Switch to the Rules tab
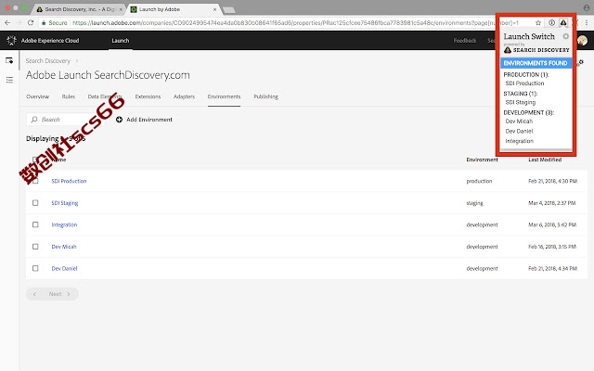 point(68,96)
